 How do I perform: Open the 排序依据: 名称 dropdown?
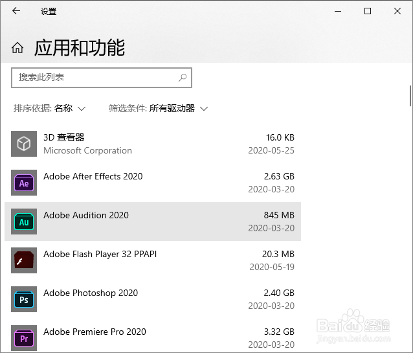(x=49, y=108)
